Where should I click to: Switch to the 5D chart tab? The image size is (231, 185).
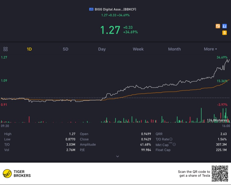[66, 49]
